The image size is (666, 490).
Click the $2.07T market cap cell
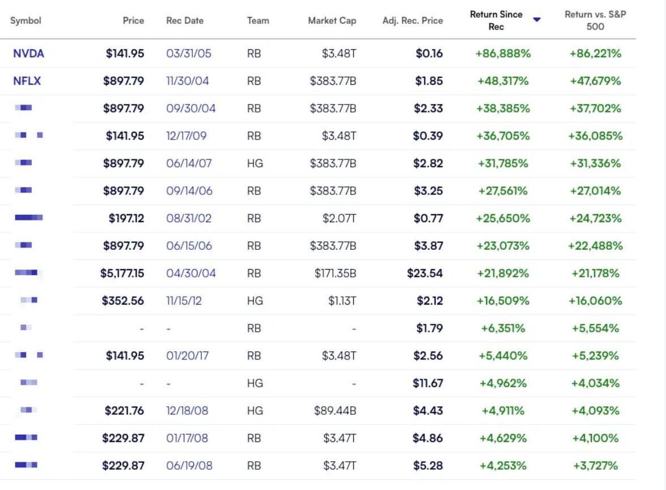click(340, 219)
